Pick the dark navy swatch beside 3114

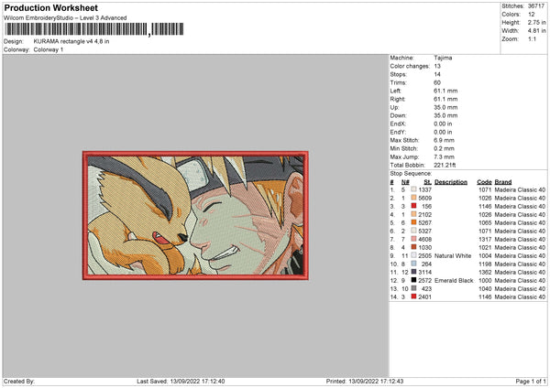click(413, 272)
